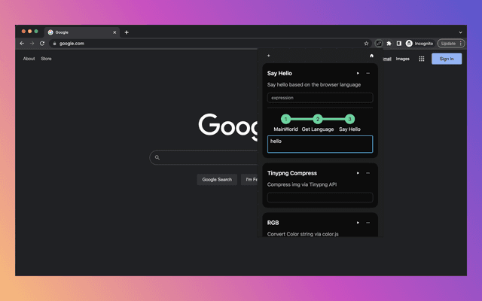The height and width of the screenshot is (301, 482).
Task: Run the RGB script
Action: pos(358,223)
